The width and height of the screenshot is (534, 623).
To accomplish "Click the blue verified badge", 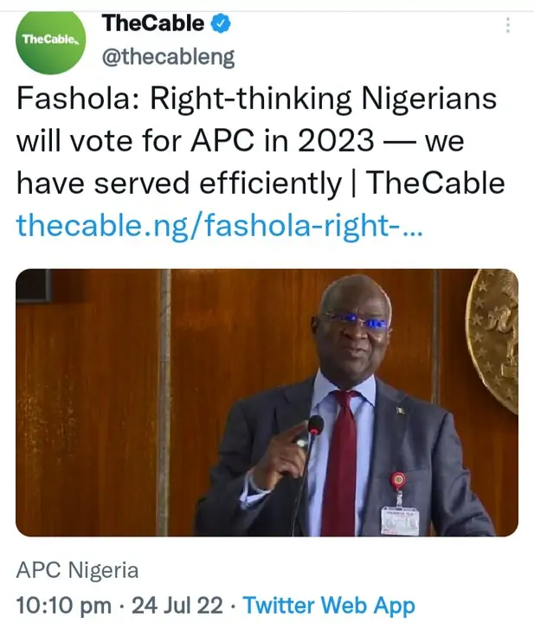I will point(222,24).
